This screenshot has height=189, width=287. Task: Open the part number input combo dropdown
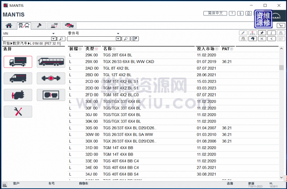pos(118,39)
